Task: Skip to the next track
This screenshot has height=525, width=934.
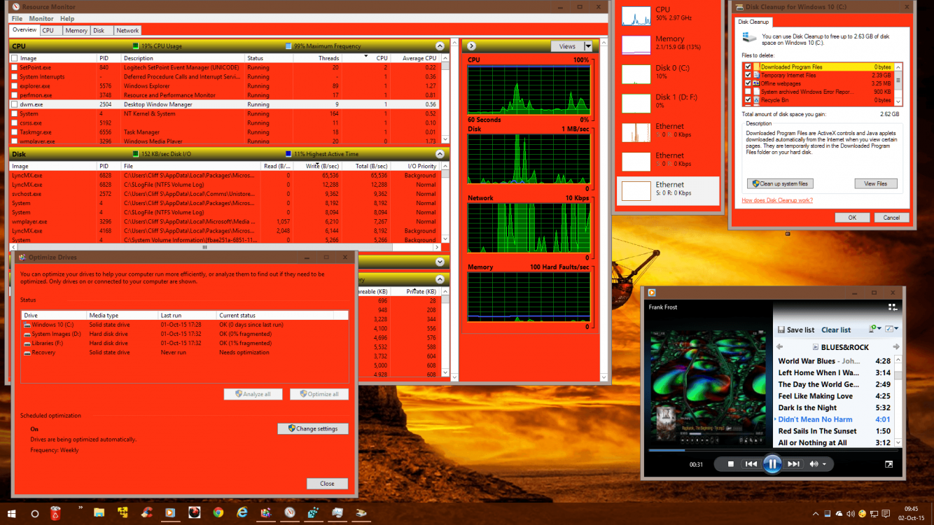Action: tap(793, 464)
